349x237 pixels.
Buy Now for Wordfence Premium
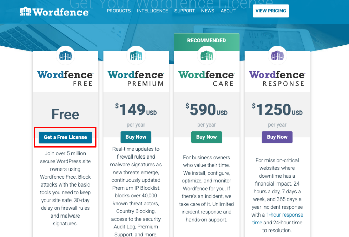pyautogui.click(x=136, y=137)
